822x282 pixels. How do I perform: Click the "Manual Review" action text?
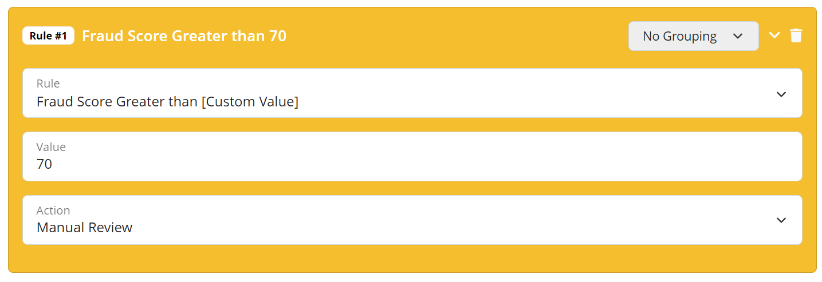pos(84,228)
